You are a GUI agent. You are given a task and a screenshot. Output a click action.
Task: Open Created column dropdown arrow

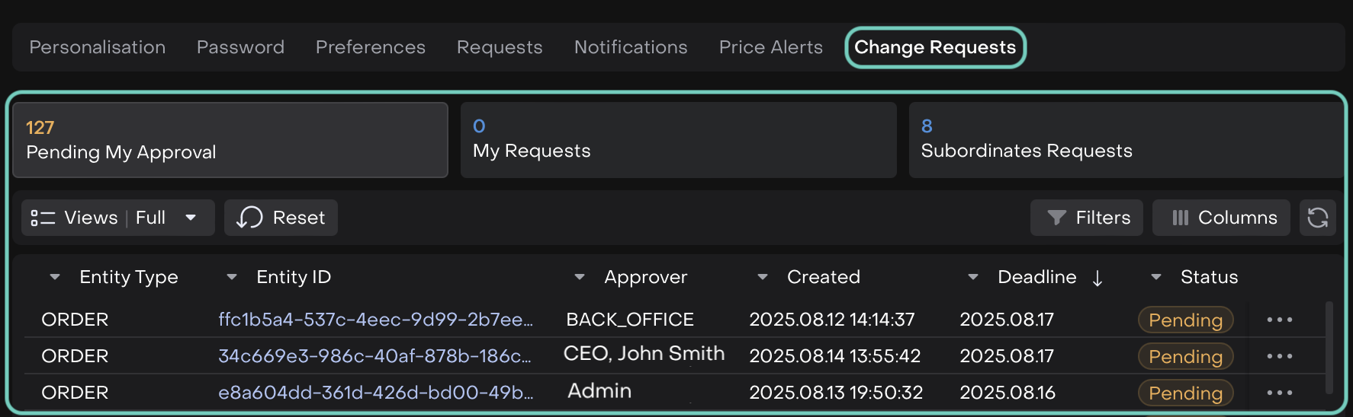(763, 277)
